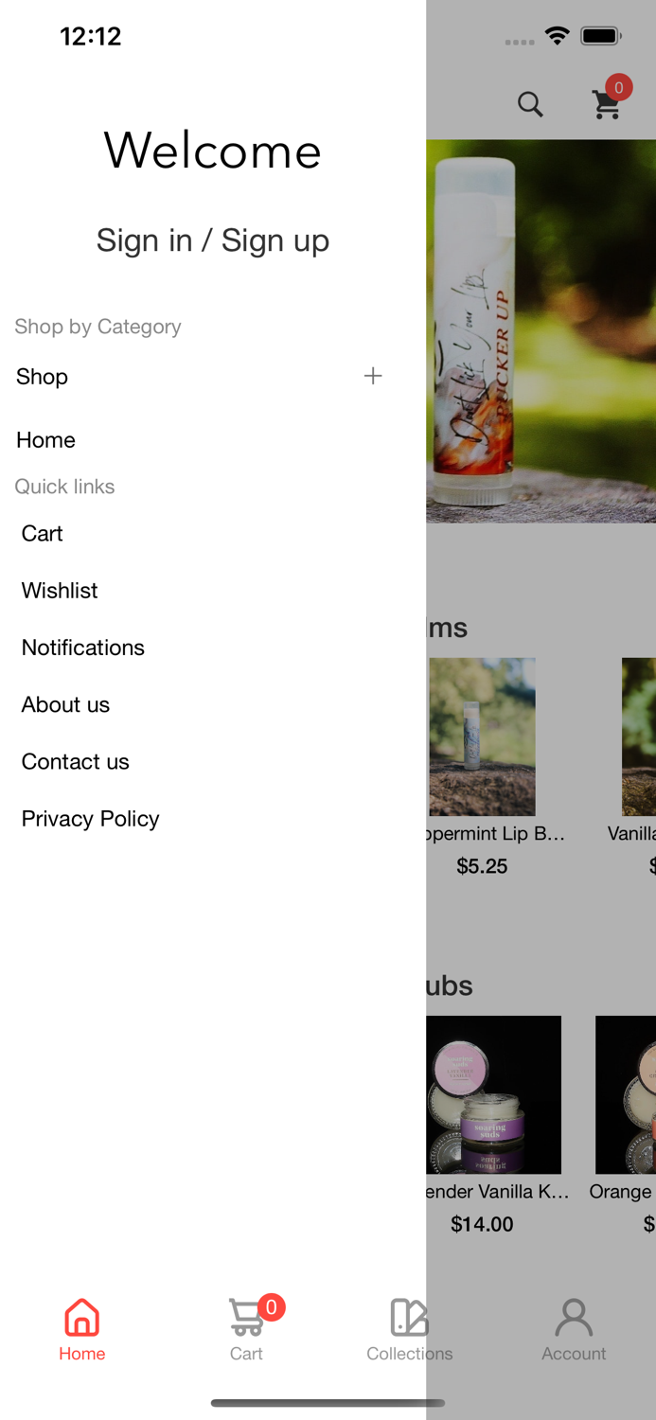Image resolution: width=656 pixels, height=1420 pixels.
Task: Tap the Home house icon in bottom bar
Action: coord(82,1317)
